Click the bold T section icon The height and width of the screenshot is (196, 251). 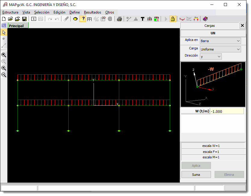pyautogui.click(x=142, y=19)
